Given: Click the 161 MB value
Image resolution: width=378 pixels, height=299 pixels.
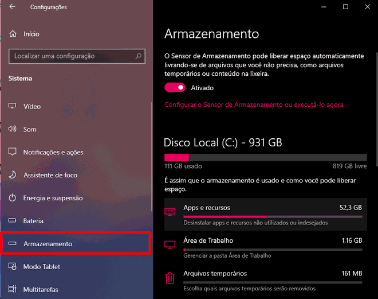Looking at the screenshot, I should click(352, 273).
